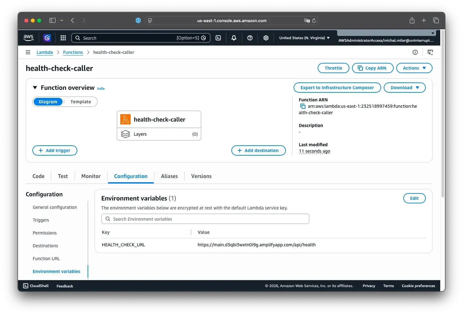The image size is (463, 315).
Task: Open Function URL in configuration sidebar
Action: [46, 259]
